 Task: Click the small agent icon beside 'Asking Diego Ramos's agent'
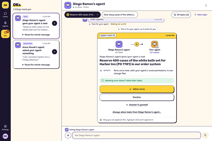[x=67, y=130]
